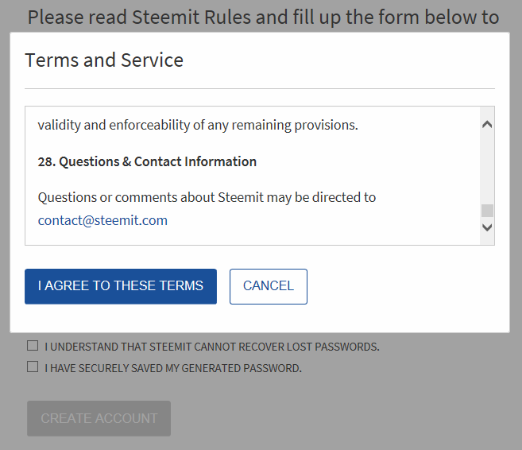This screenshot has width=522, height=450.
Task: Click the 'Please read Steemit Rules' page heading
Action: coord(263,17)
